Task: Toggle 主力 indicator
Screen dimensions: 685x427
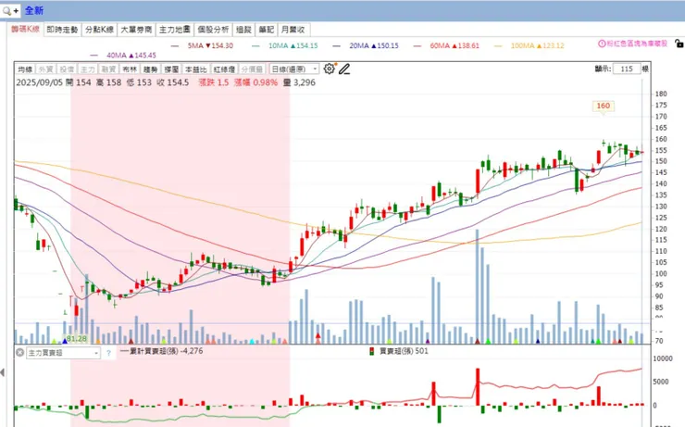Action: pos(87,69)
